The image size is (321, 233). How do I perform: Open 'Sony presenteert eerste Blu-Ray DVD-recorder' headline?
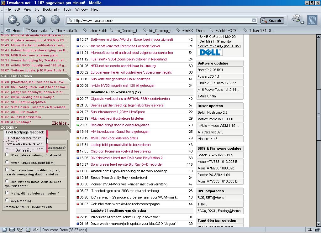(127, 164)
